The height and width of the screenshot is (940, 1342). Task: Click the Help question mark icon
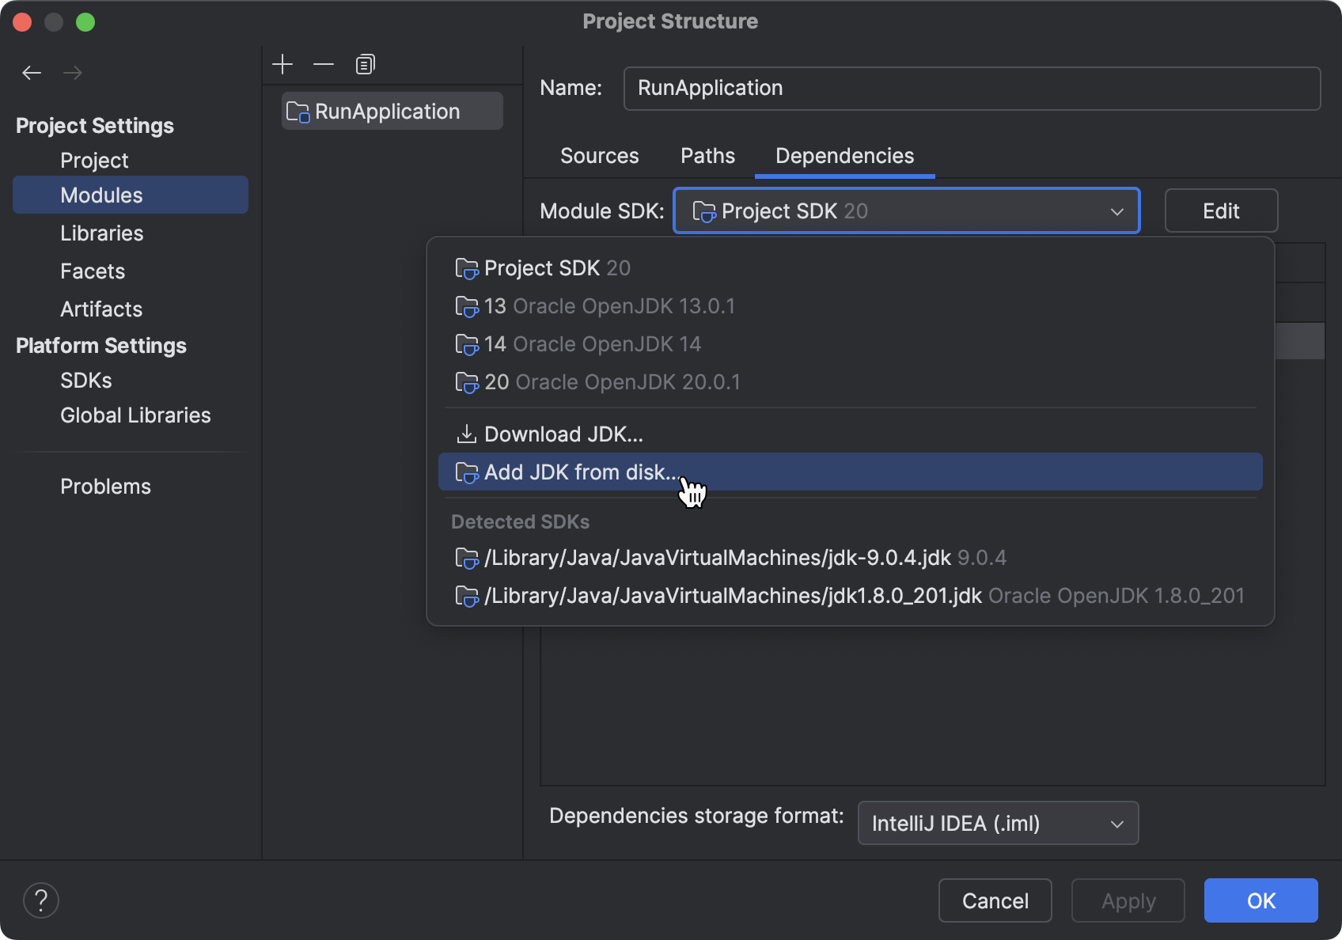[x=41, y=900]
